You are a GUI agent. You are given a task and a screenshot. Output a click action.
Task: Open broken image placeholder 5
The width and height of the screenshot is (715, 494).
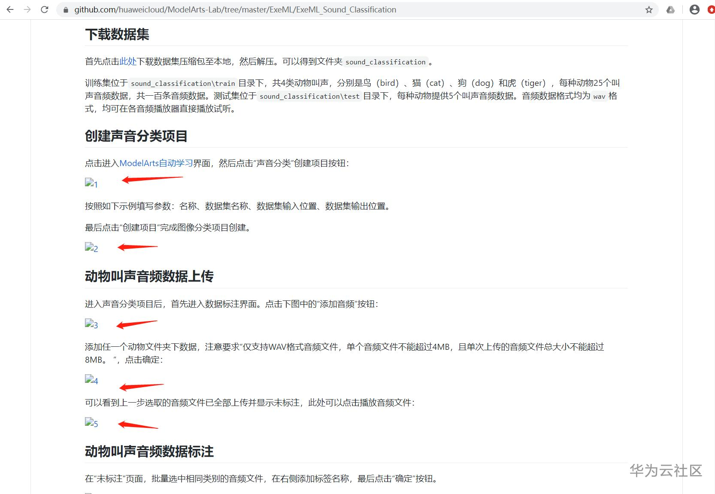click(x=91, y=423)
